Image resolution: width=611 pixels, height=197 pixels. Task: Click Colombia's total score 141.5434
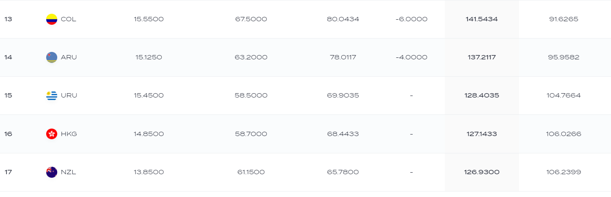[482, 19]
